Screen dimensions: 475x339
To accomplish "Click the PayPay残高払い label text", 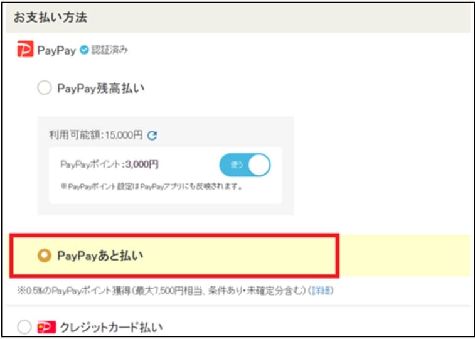I will point(100,89).
